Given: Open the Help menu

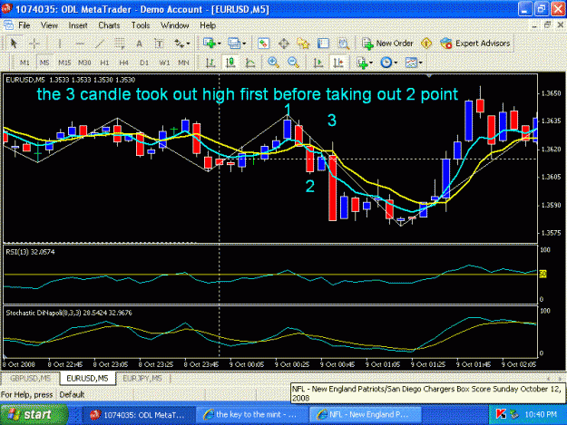Looking at the screenshot, I should pos(208,25).
